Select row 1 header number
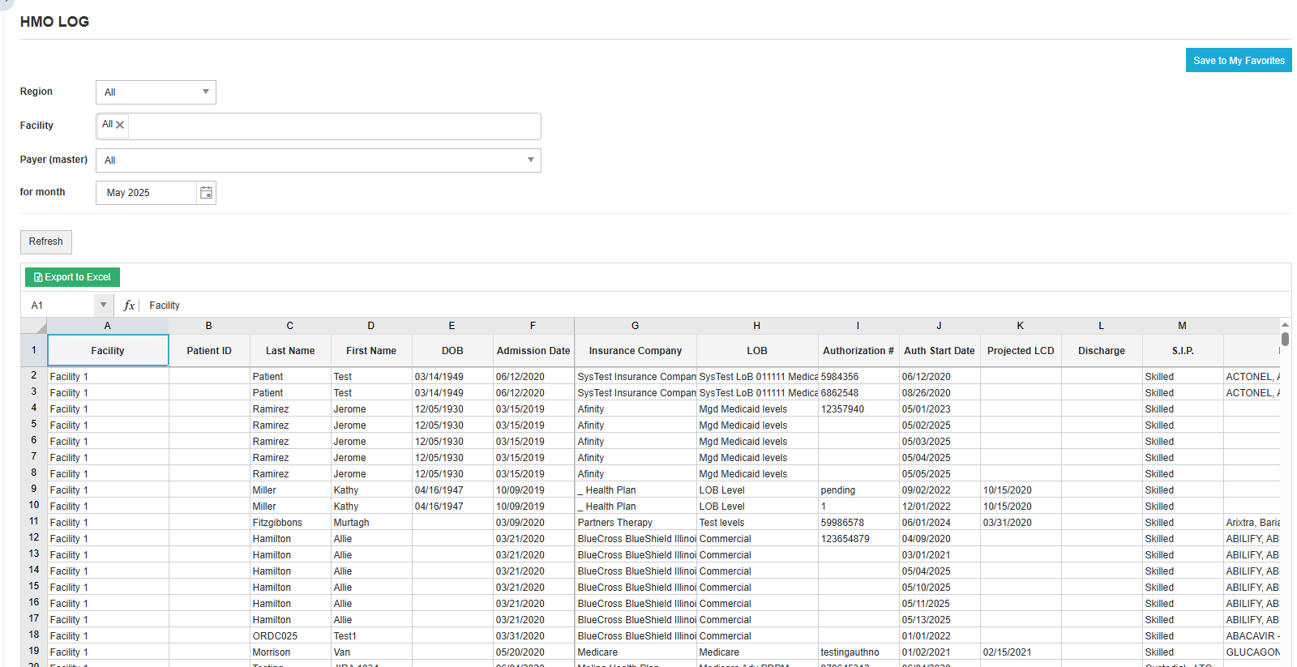This screenshot has height=667, width=1297. (x=34, y=351)
